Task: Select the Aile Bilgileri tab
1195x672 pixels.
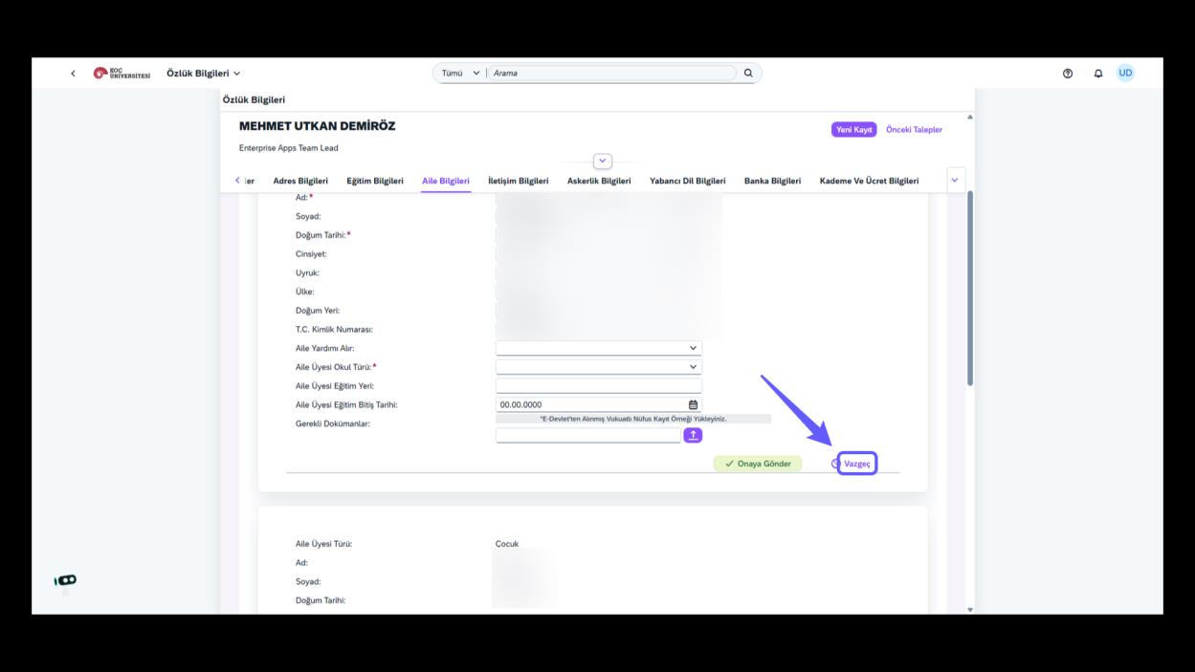Action: [x=446, y=181]
